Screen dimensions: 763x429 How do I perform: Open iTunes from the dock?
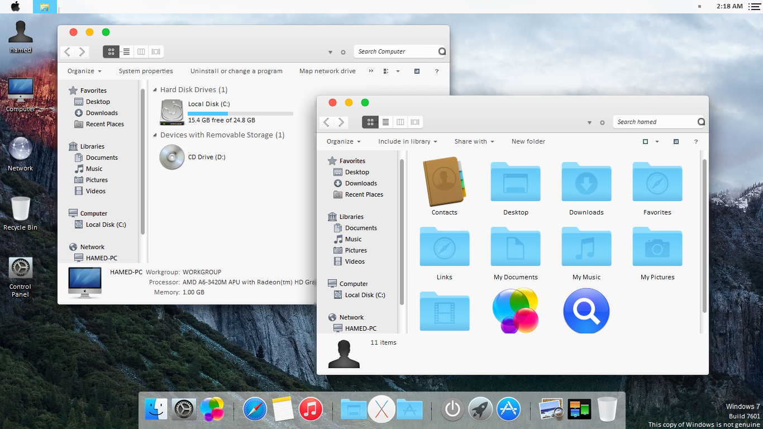click(311, 409)
